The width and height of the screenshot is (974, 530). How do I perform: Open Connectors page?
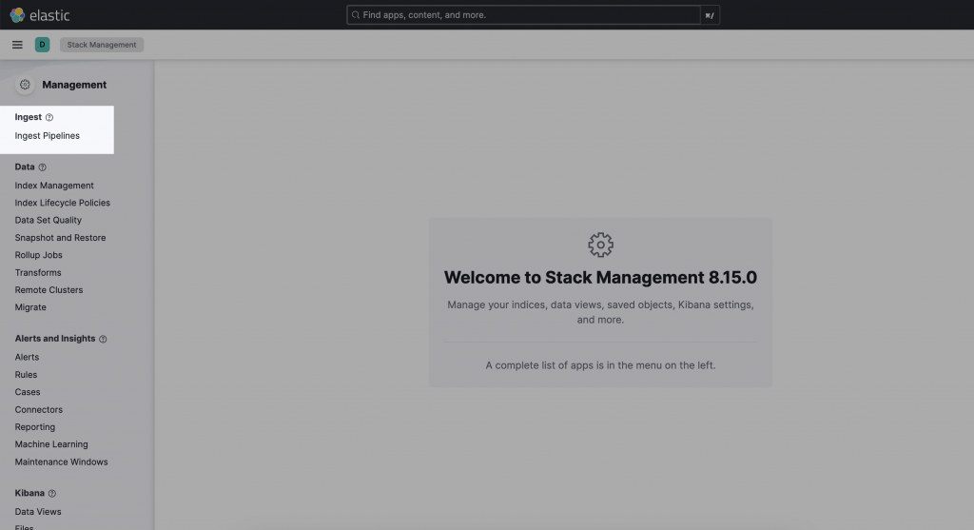click(x=38, y=409)
